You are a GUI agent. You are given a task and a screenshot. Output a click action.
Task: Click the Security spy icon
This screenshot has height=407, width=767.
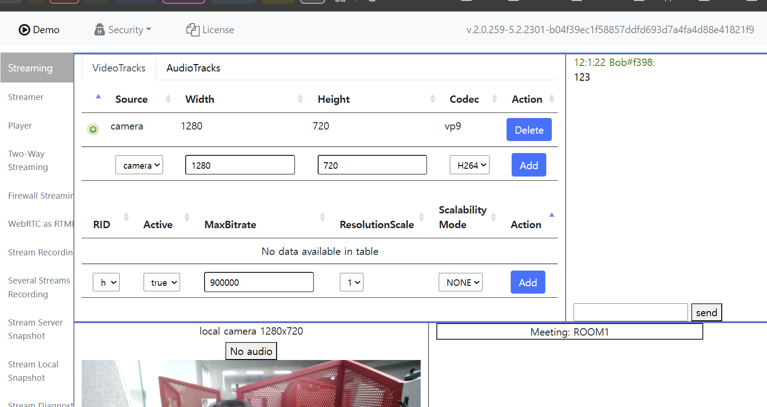coord(100,29)
